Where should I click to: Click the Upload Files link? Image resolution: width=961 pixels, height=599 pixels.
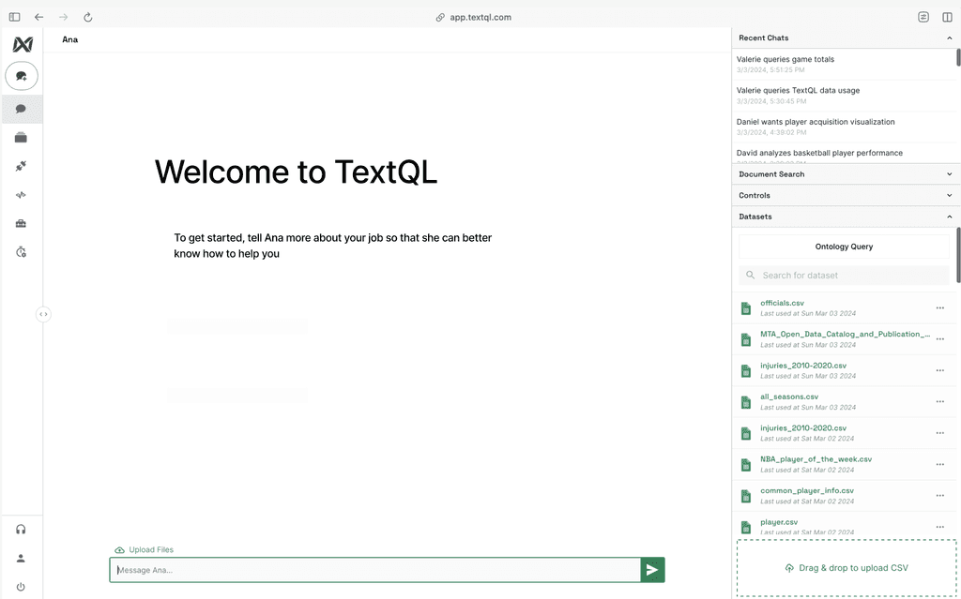(144, 550)
